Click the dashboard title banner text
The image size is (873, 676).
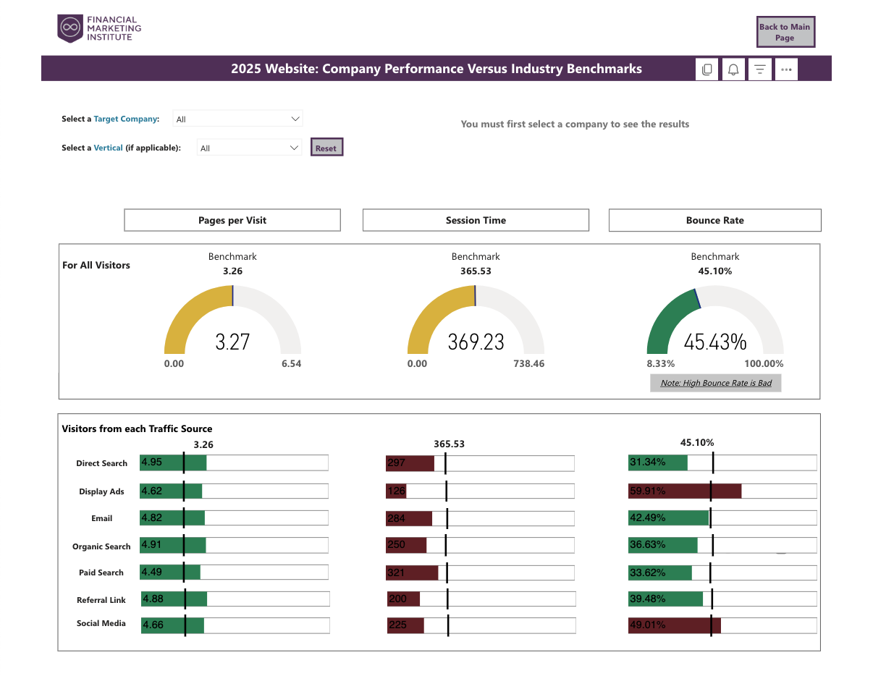coord(436,69)
